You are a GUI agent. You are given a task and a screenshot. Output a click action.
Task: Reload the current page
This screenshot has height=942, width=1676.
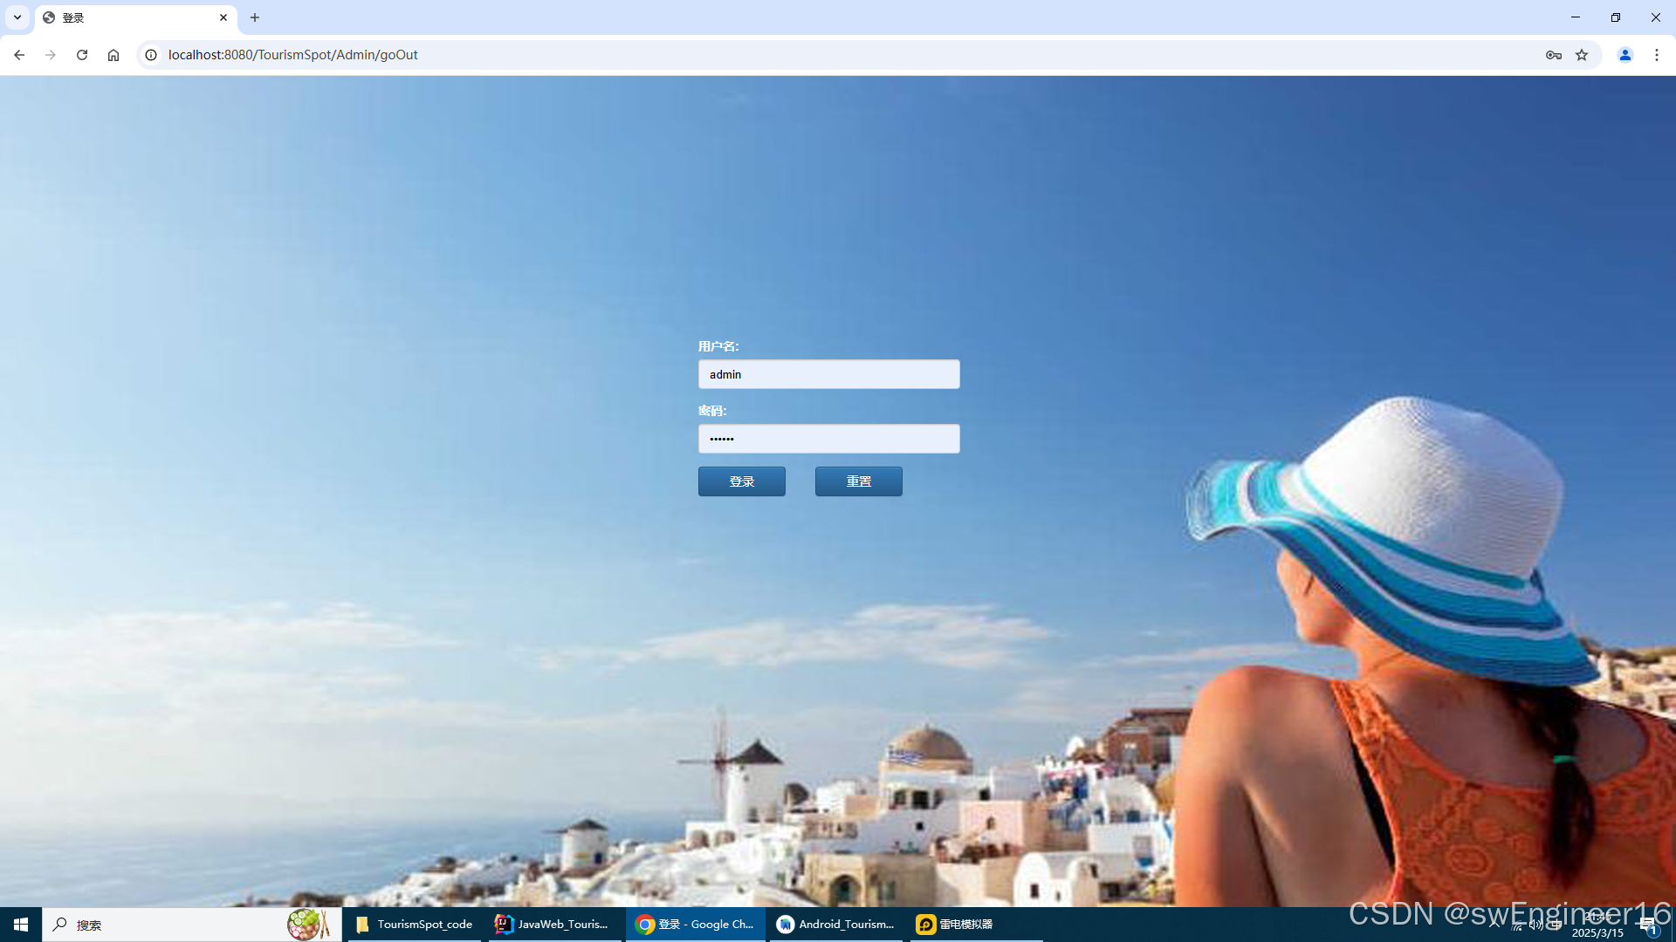(x=82, y=55)
